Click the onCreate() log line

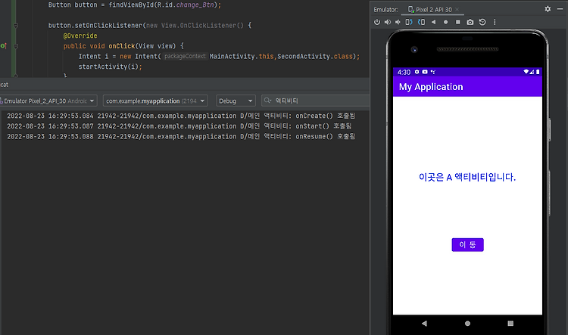(x=181, y=116)
